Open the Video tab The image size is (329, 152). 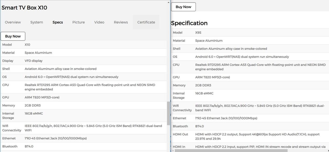pos(99,22)
